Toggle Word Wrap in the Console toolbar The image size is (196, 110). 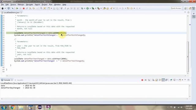click(160, 80)
